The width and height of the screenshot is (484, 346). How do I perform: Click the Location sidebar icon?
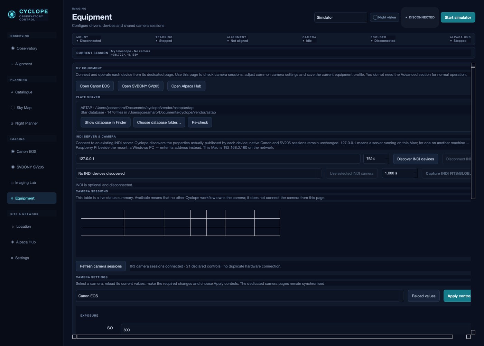coord(13,227)
